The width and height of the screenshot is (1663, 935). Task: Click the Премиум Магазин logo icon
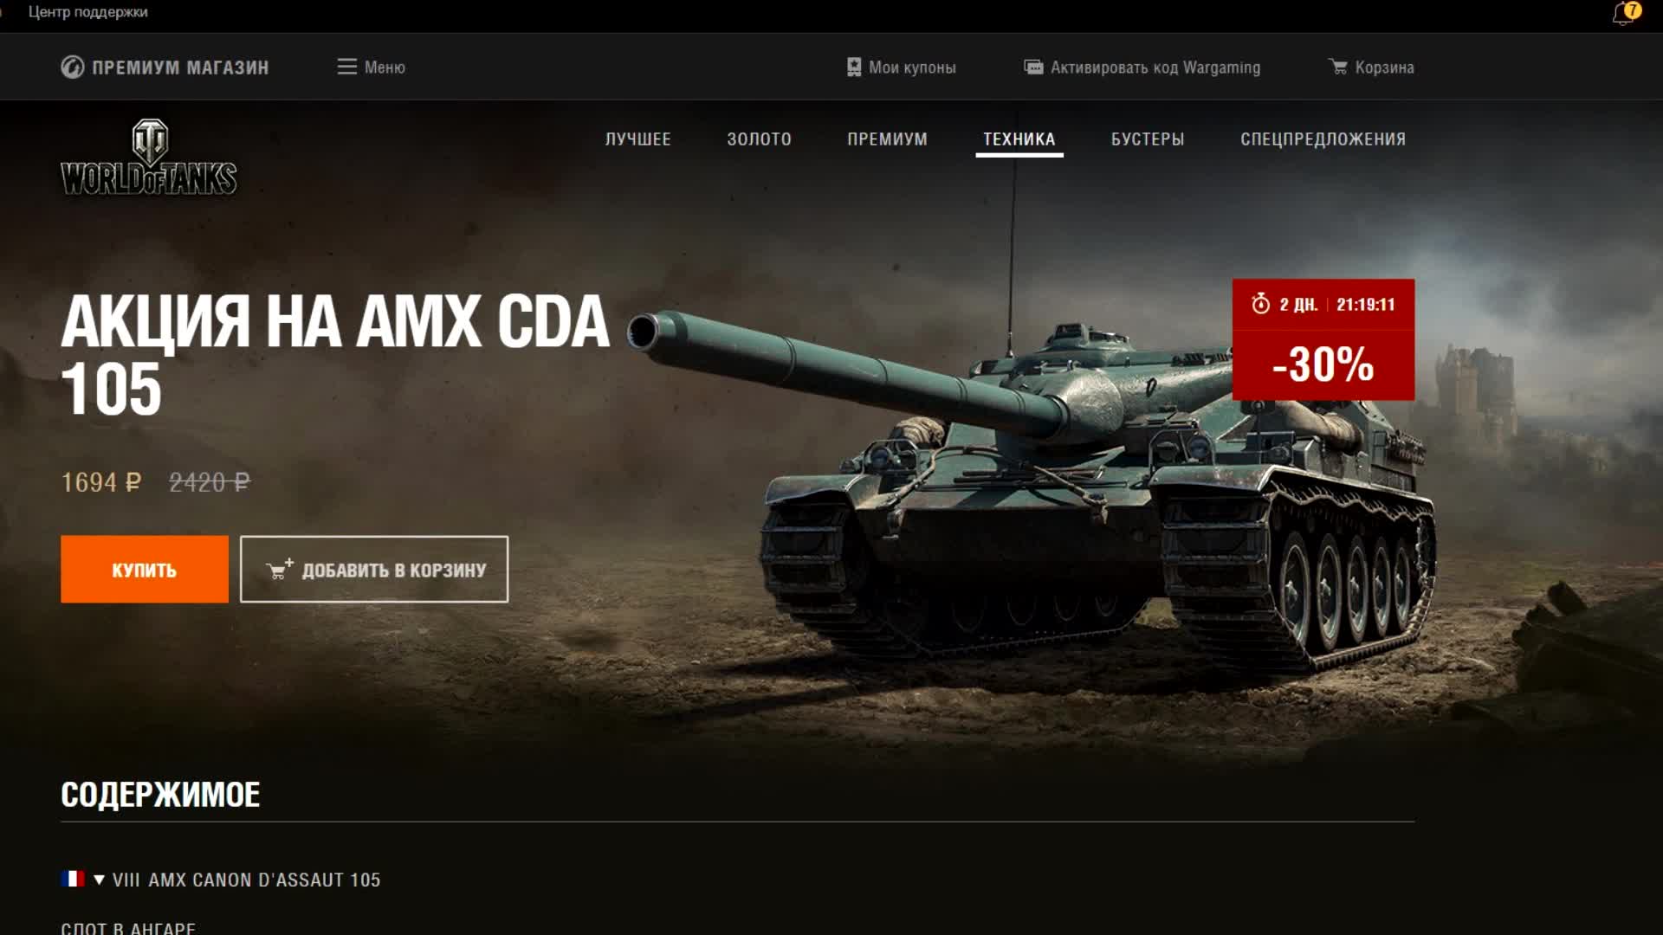(73, 67)
